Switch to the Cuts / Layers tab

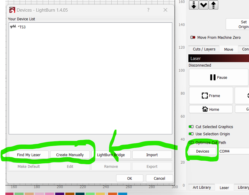[x=204, y=49]
